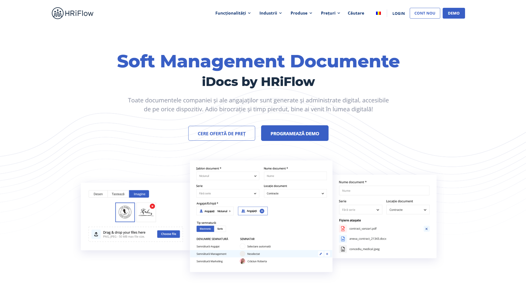
Task: Expand the Fără serie dropdown in center form
Action: pyautogui.click(x=228, y=193)
